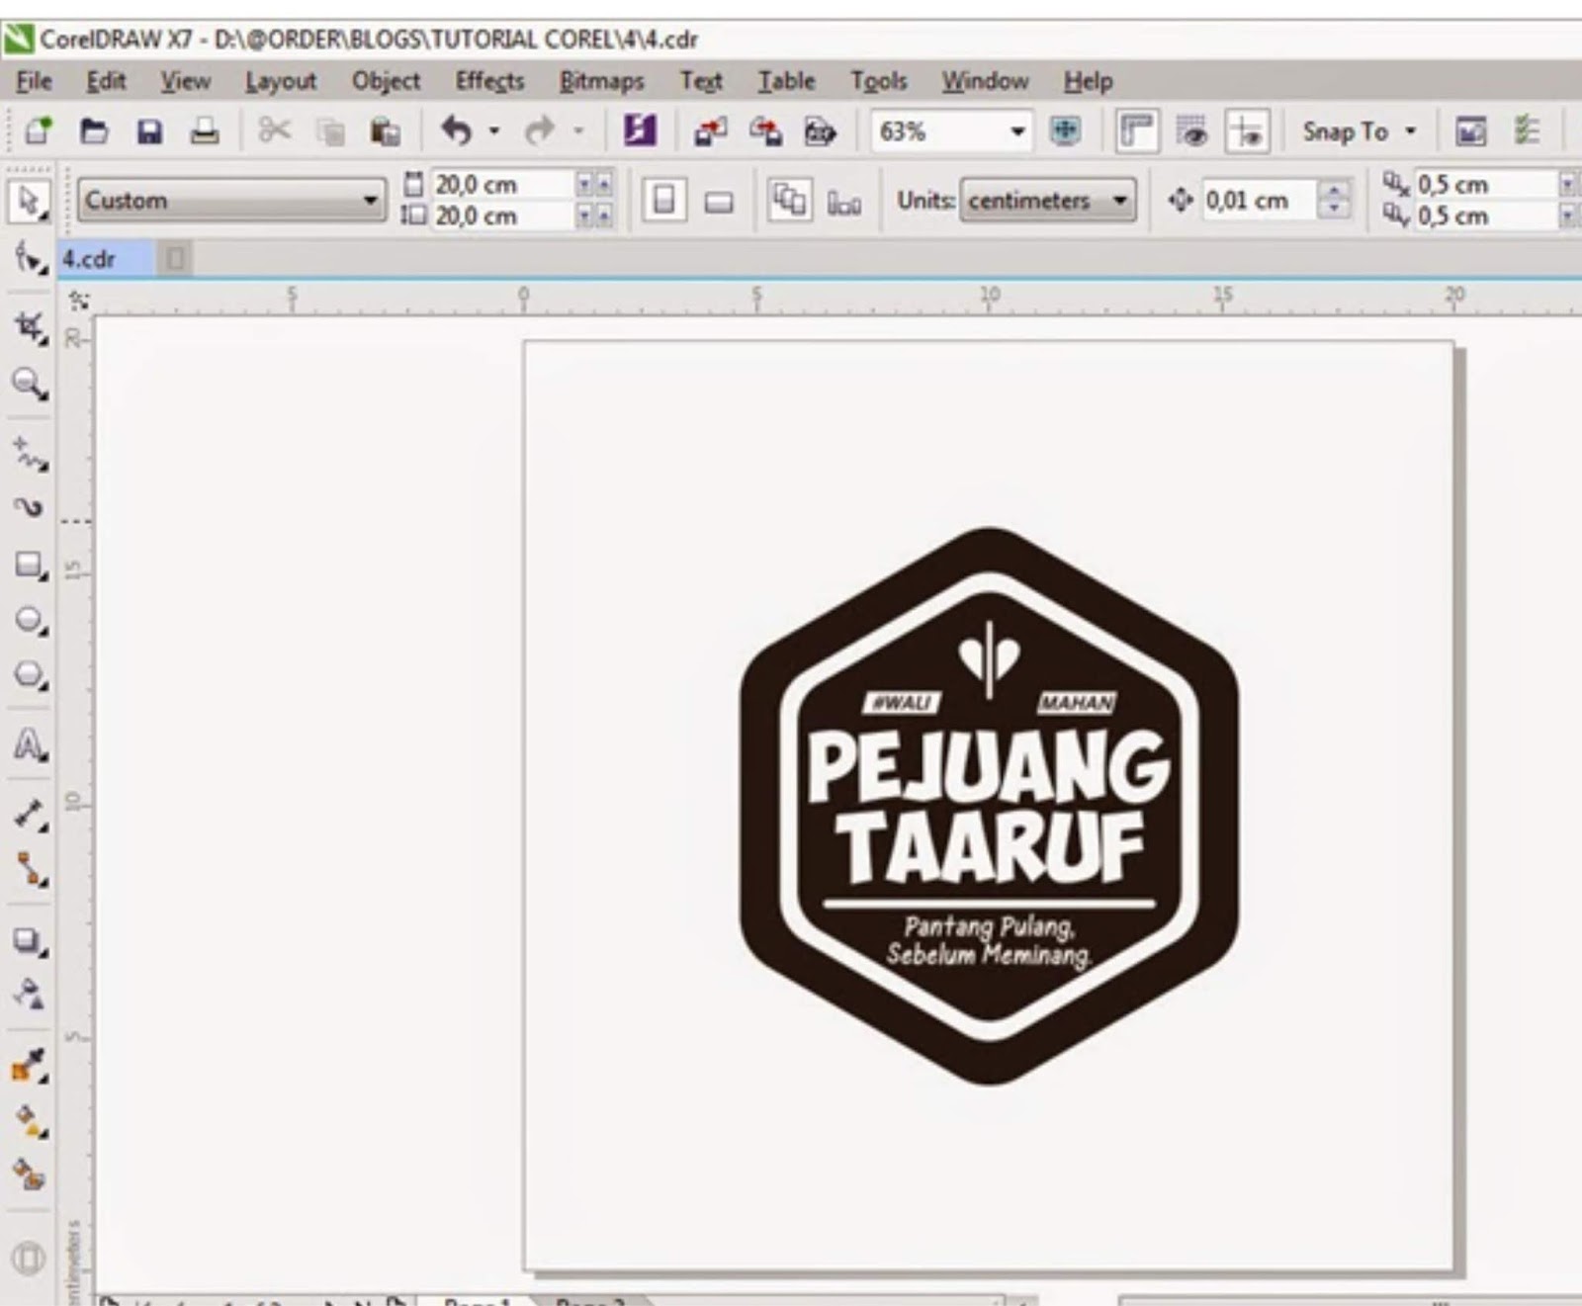
Task: Print the current document
Action: click(204, 130)
